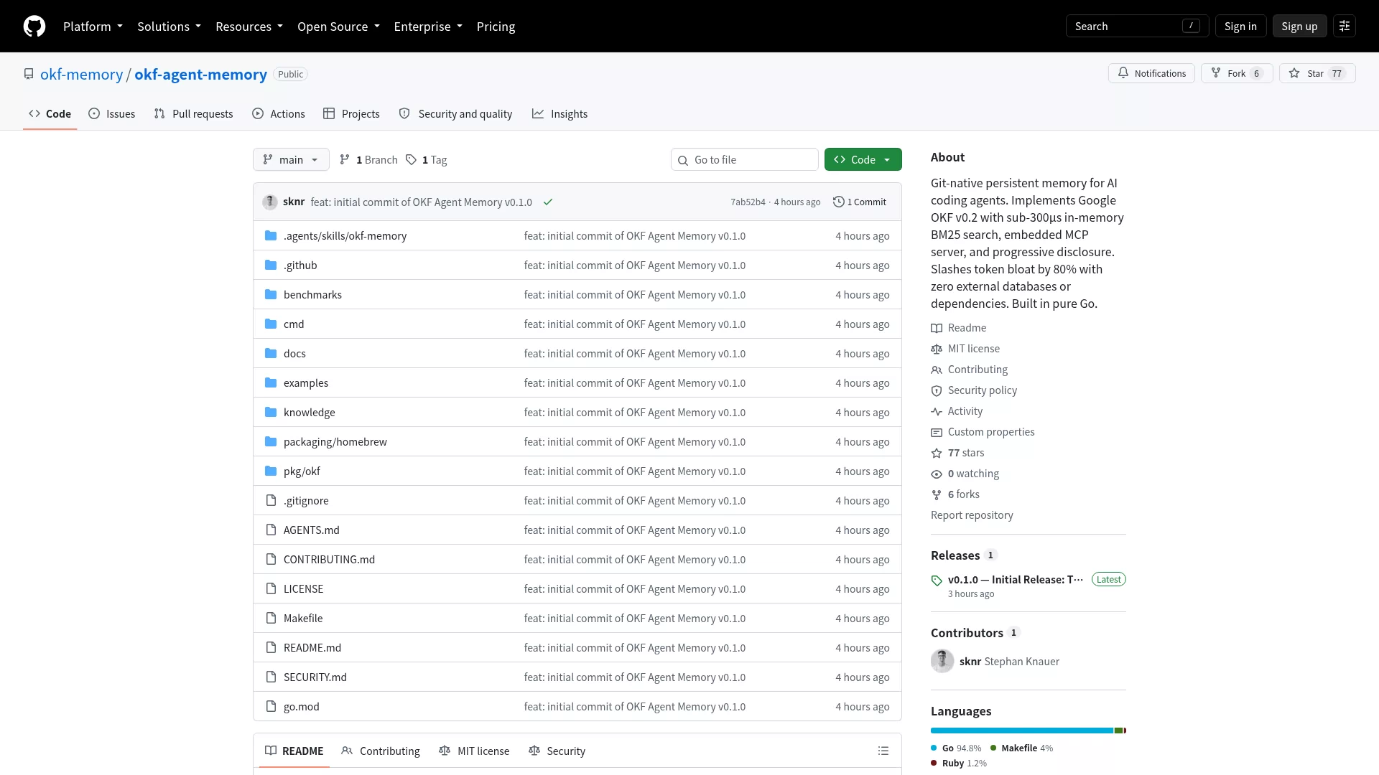The image size is (1379, 775).
Task: Click the Go language color bar segment
Action: click(1022, 731)
